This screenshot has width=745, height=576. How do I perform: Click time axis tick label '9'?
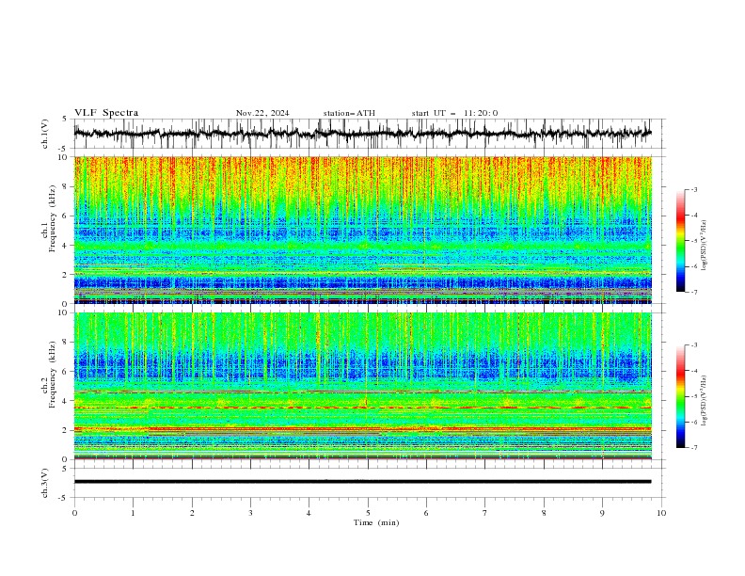tap(602, 513)
